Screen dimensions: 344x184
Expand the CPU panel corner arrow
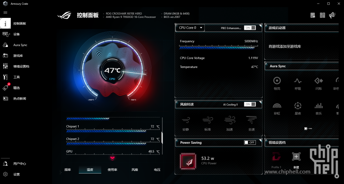tap(260, 26)
